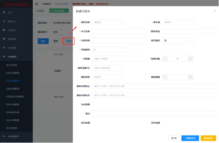The width and height of the screenshot is (219, 143).
Task: Click the home icon in sidebar
Action: (x=4, y=12)
